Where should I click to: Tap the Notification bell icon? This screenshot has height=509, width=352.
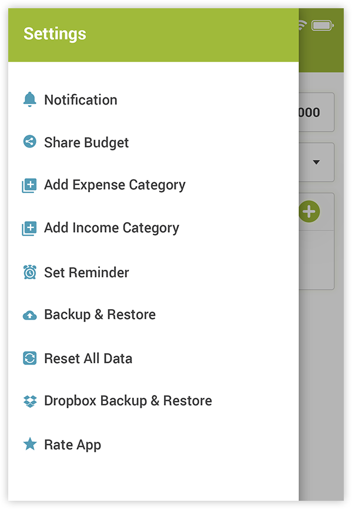[x=29, y=99]
